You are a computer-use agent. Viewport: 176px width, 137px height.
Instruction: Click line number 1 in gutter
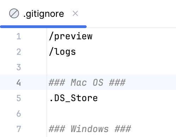click(x=19, y=36)
